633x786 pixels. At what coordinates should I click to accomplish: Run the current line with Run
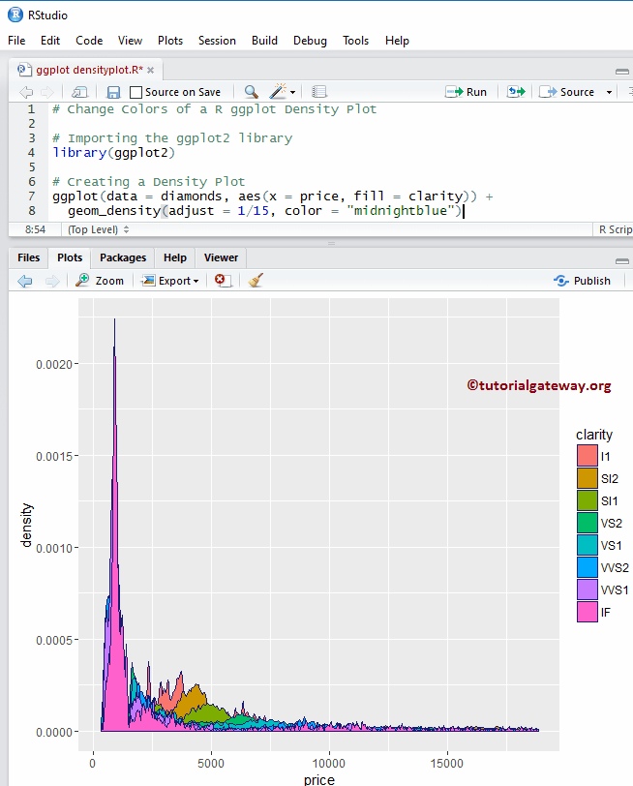466,92
